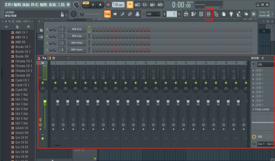Click the plug-shaped plugin picker icon
This screenshot has width=275, height=161.
[231, 14]
